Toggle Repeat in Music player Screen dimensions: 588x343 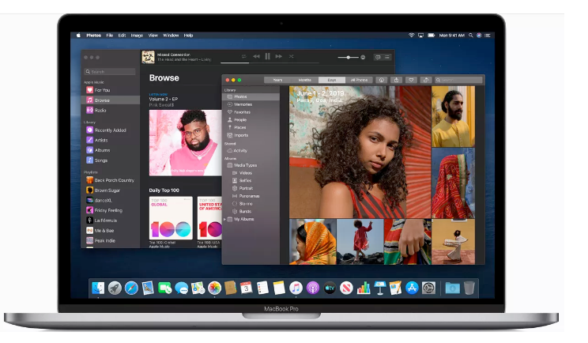243,56
